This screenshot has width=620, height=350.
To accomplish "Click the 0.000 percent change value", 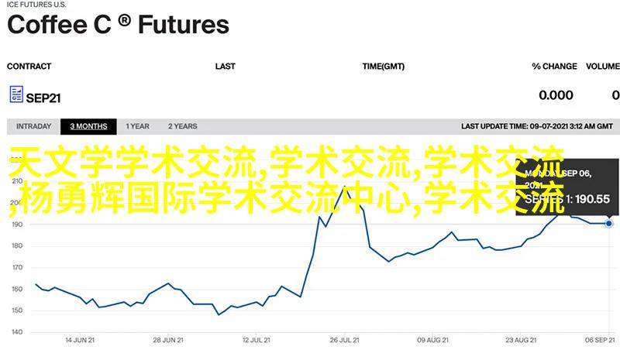I will click(x=556, y=95).
